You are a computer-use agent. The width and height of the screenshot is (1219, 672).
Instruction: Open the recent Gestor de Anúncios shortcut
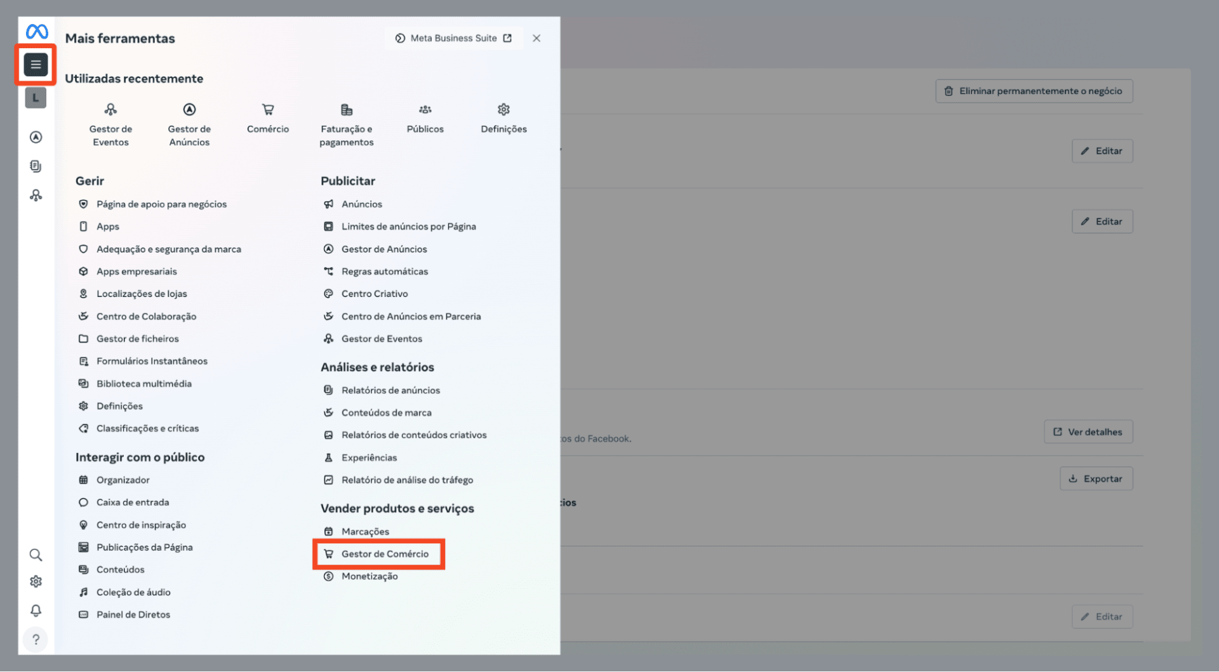tap(189, 124)
